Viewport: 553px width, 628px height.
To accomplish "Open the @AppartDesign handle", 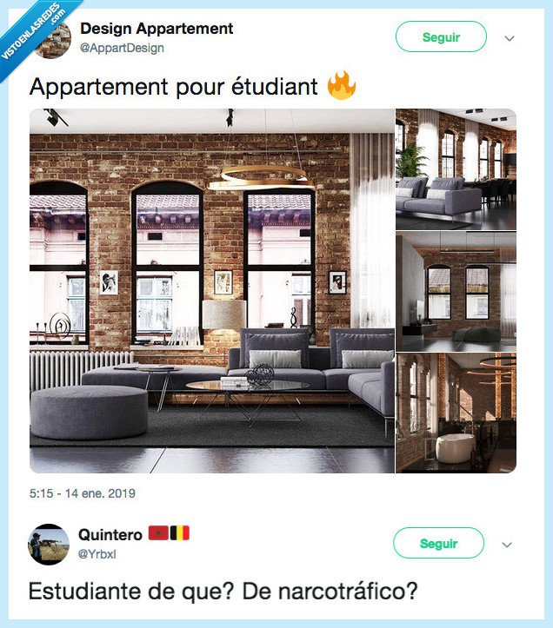I will click(x=122, y=48).
